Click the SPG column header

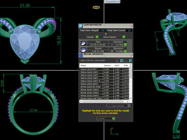click(x=126, y=65)
